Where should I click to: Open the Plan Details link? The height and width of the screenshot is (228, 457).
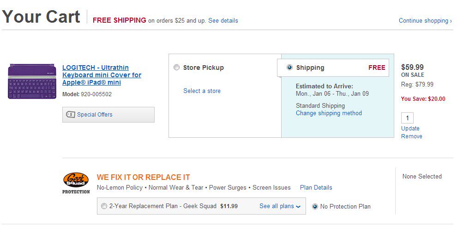click(316, 188)
